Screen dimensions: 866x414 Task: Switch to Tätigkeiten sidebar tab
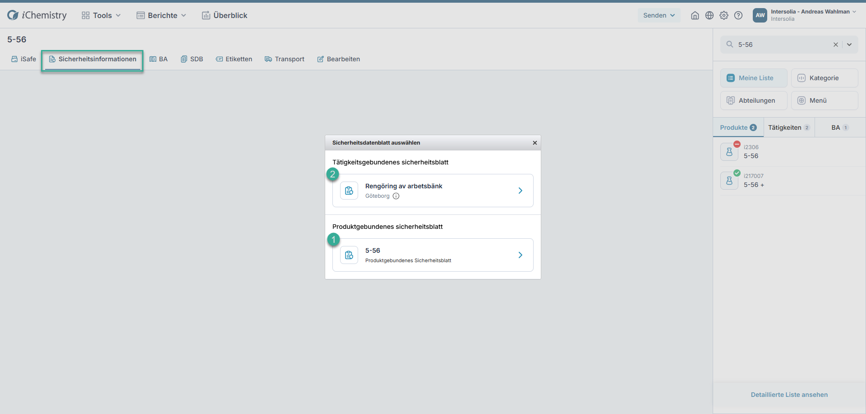pyautogui.click(x=789, y=127)
